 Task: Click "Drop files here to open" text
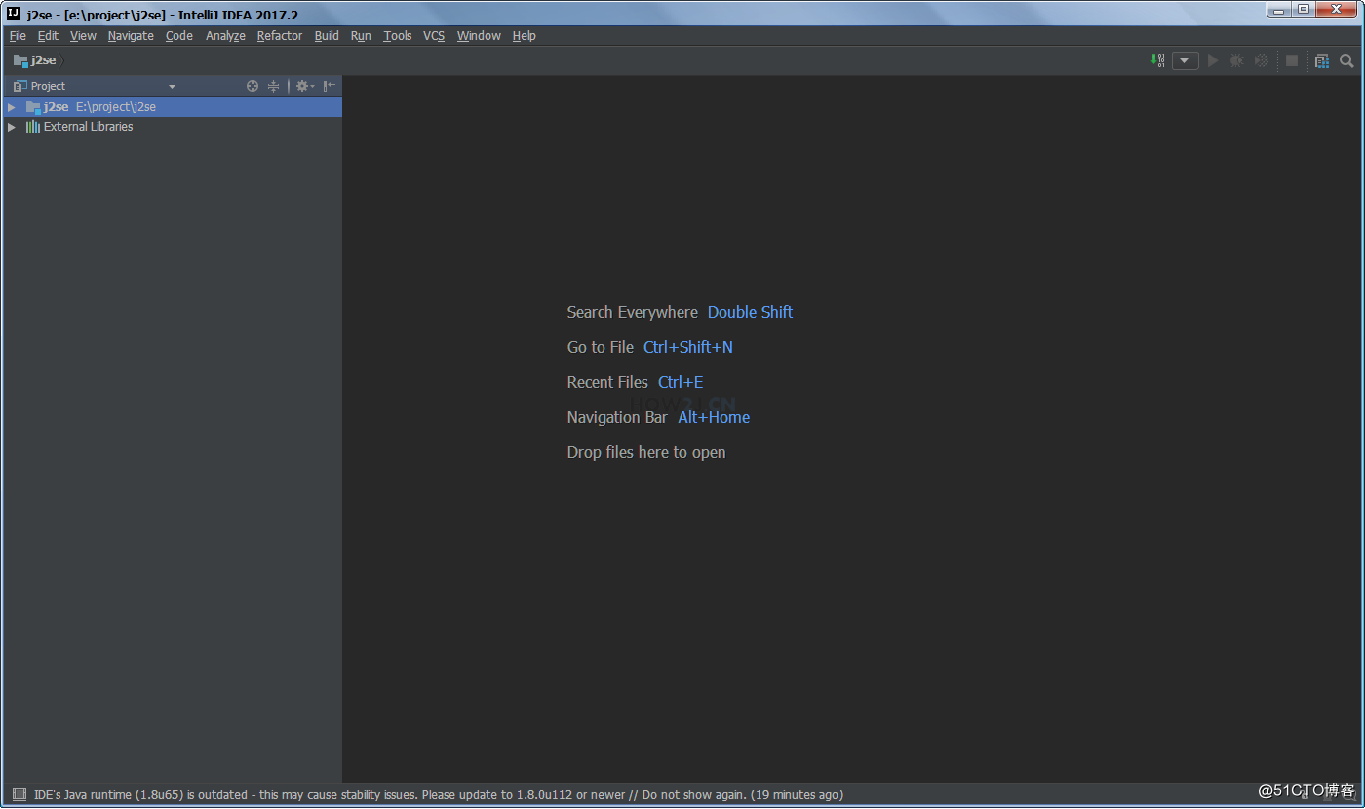(x=646, y=452)
